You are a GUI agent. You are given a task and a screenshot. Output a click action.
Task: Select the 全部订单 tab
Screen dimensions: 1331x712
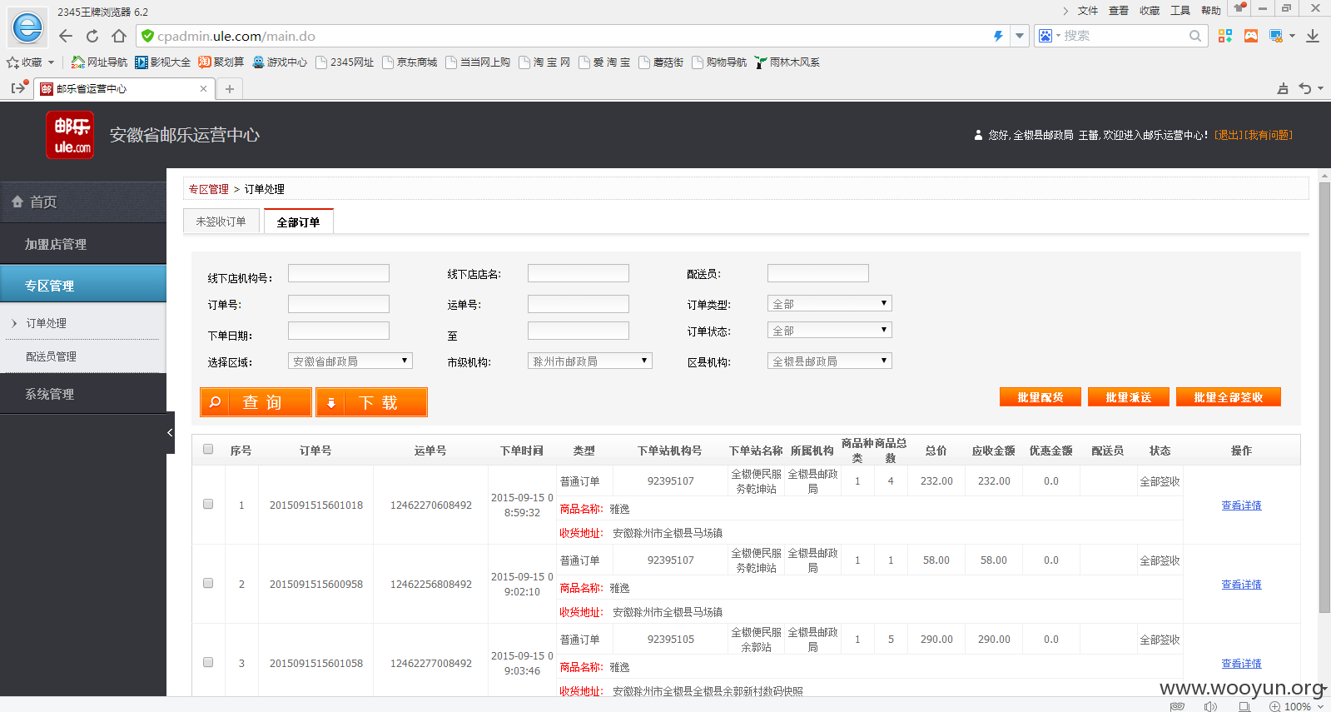click(x=298, y=222)
